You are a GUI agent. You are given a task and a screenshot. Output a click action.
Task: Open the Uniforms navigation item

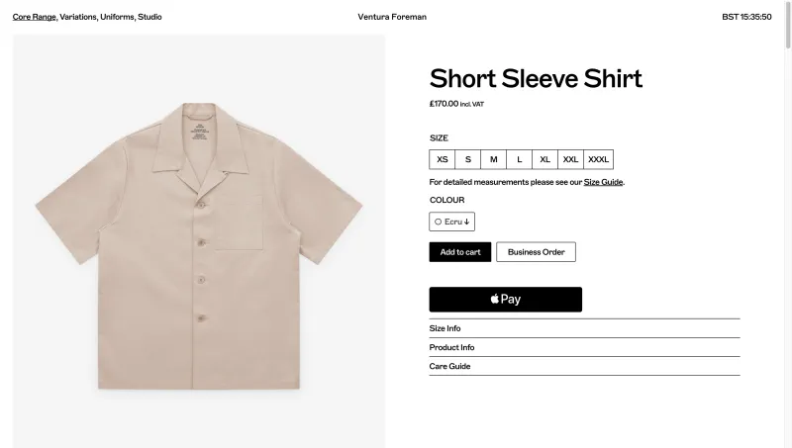pos(117,17)
